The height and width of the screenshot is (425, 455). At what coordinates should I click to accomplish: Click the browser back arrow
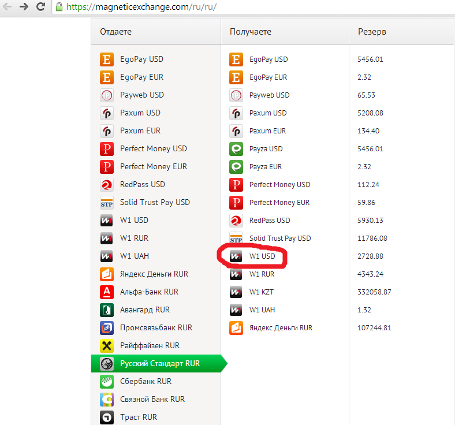click(x=8, y=7)
